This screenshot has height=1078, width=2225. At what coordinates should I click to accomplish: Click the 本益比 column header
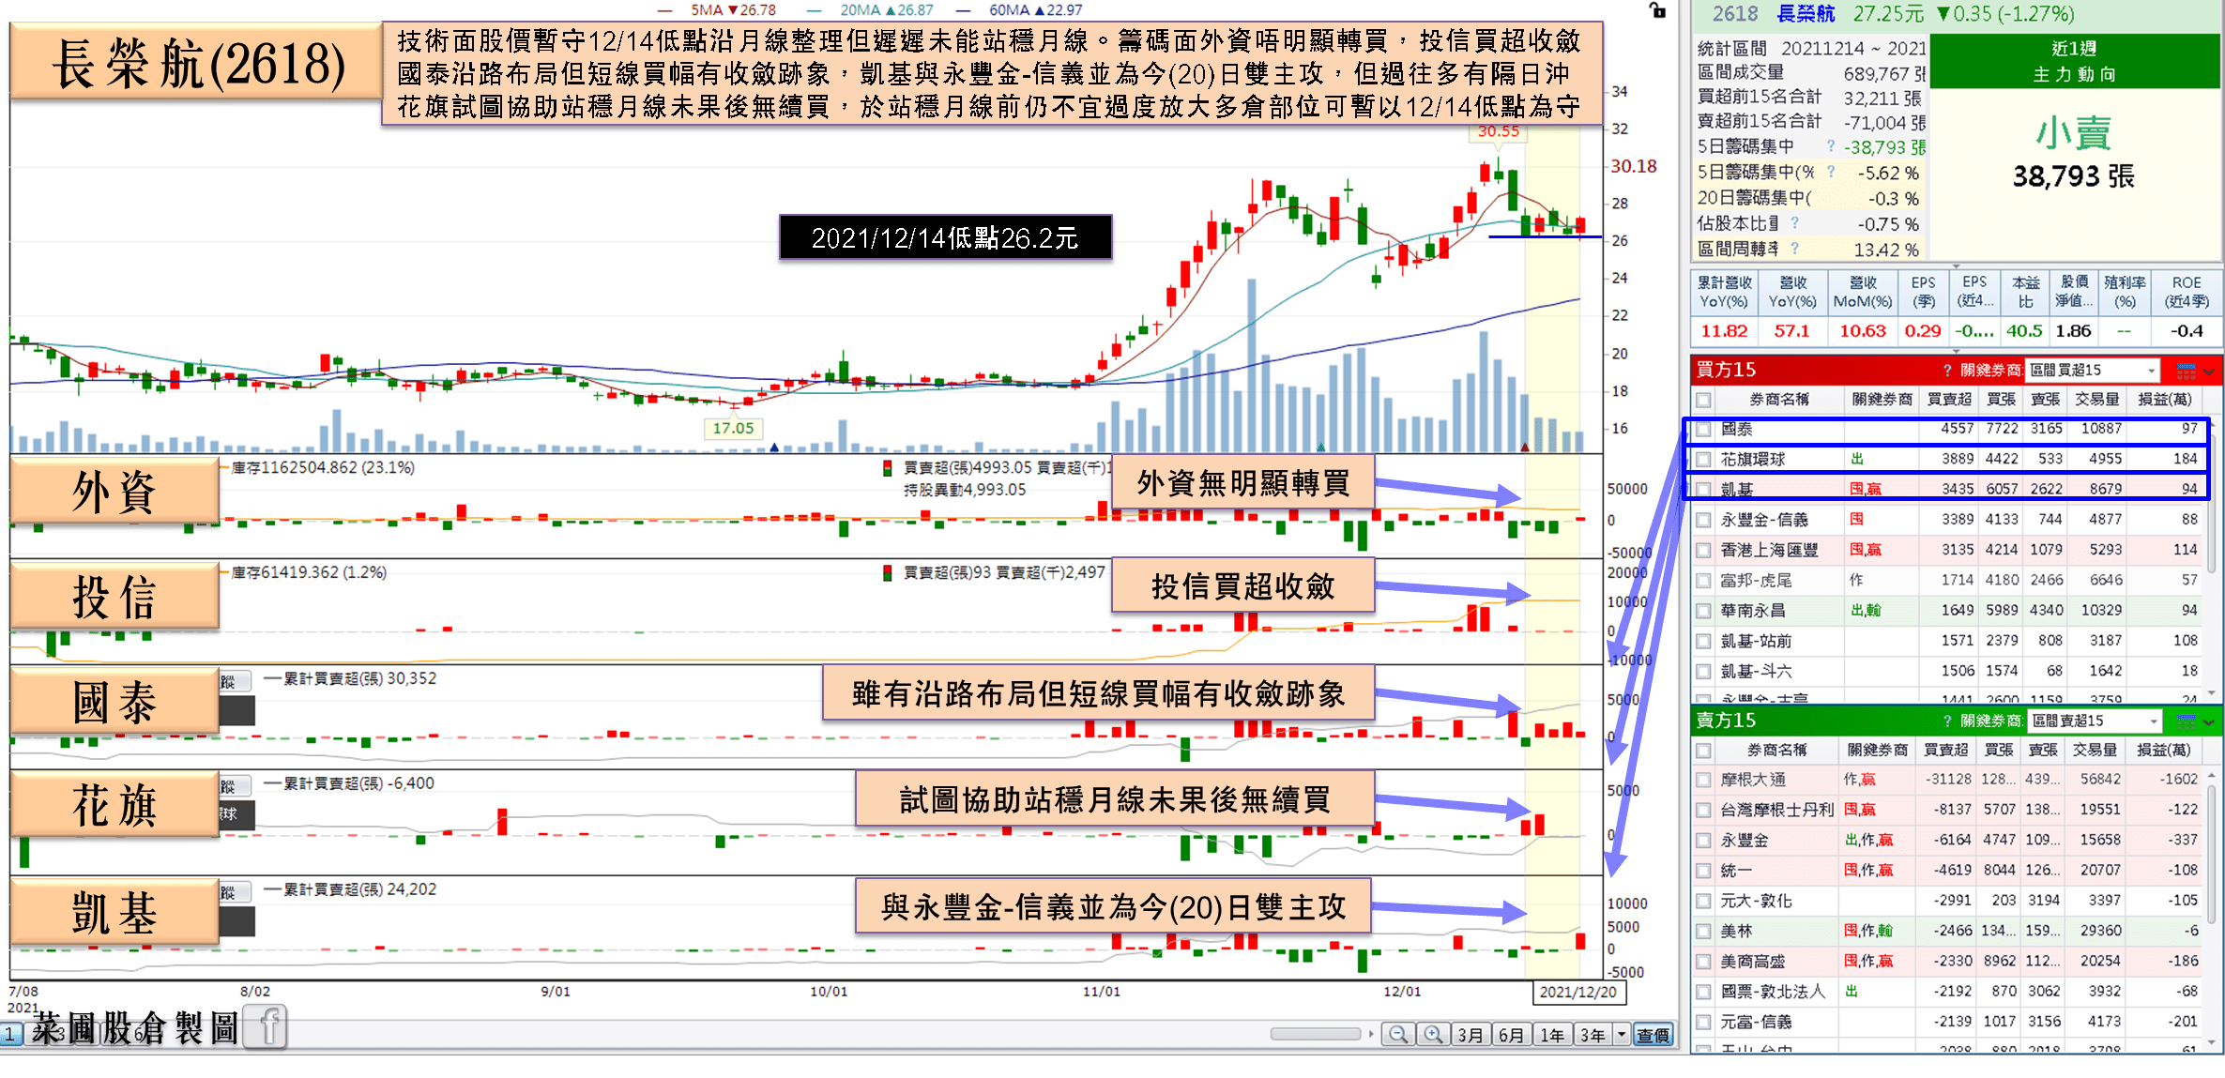(x=2025, y=293)
